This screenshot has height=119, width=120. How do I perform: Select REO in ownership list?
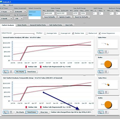pyautogui.click(x=34, y=15)
